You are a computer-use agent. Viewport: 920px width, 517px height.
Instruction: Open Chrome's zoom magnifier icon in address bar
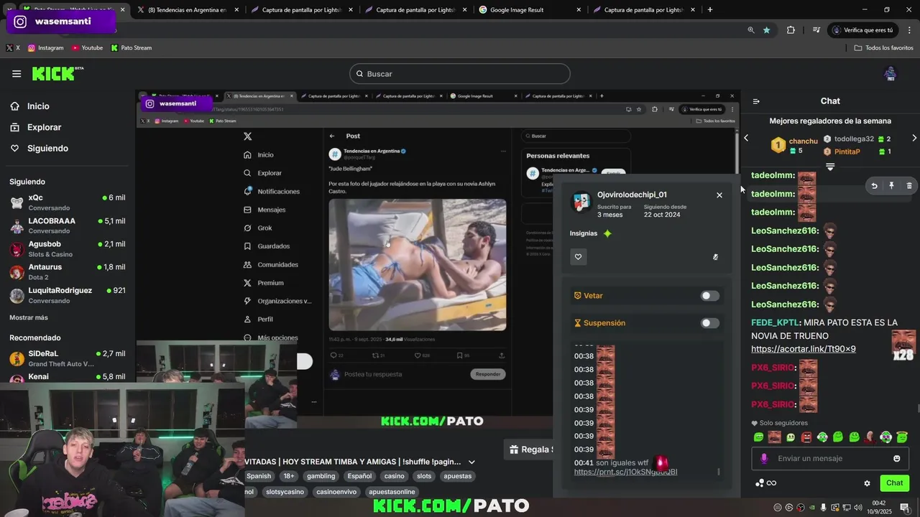click(x=751, y=30)
